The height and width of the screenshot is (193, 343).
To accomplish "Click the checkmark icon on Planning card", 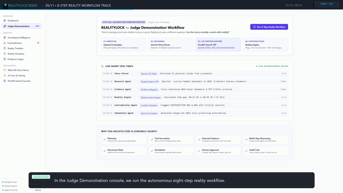I will (105, 140).
